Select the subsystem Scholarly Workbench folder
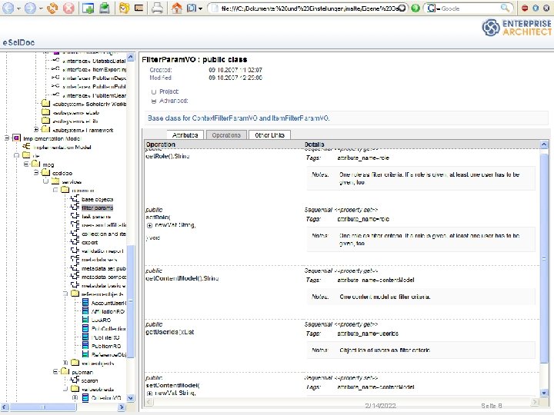Image resolution: width=554 pixels, height=415 pixels. [x=89, y=104]
